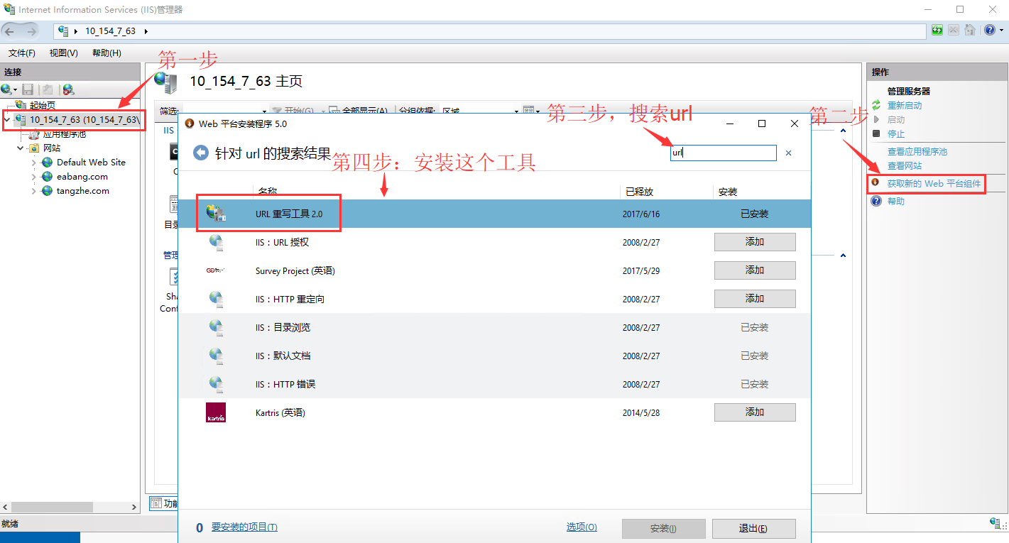
Task: Click the green restart arrows icon
Action: tap(876, 105)
